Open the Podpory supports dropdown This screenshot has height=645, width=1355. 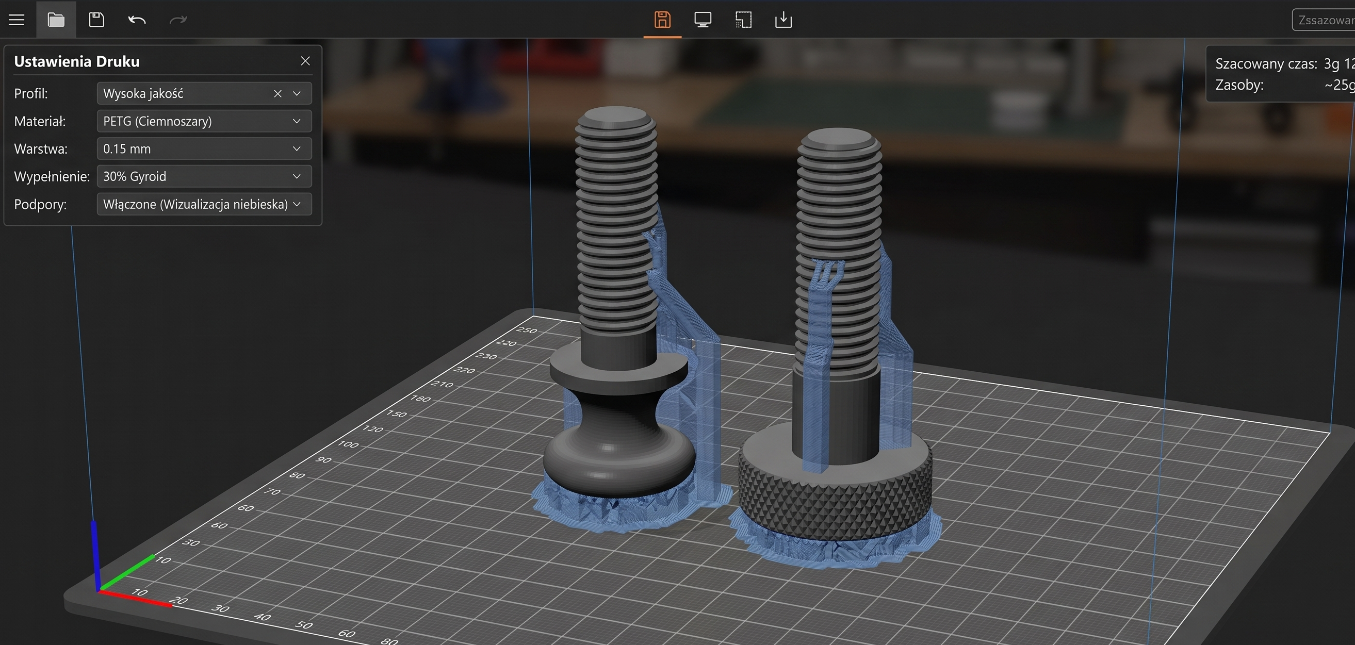pyautogui.click(x=204, y=204)
